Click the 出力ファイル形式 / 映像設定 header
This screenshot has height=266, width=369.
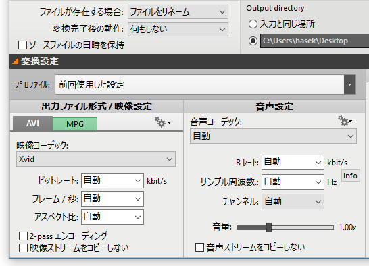click(x=97, y=107)
